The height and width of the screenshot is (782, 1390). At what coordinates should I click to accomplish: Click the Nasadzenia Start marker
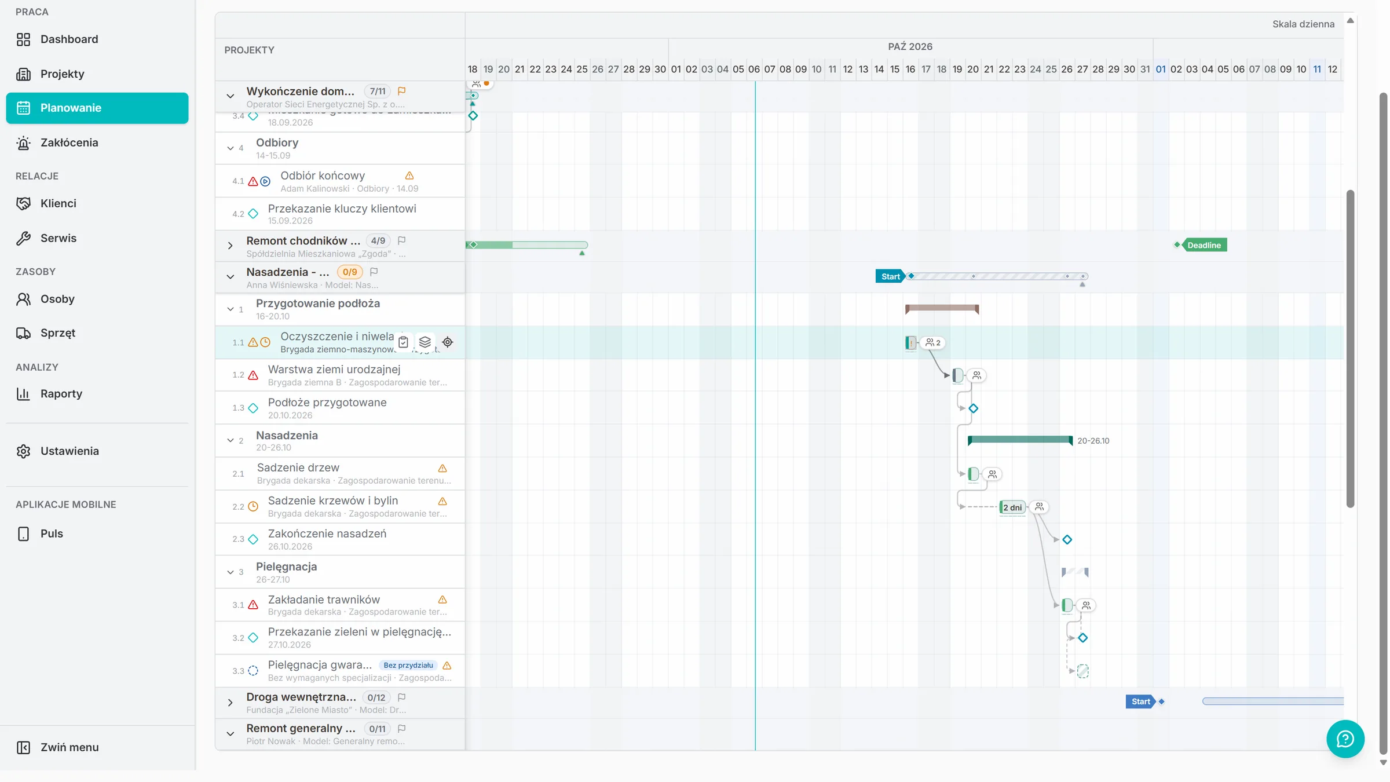coord(890,276)
